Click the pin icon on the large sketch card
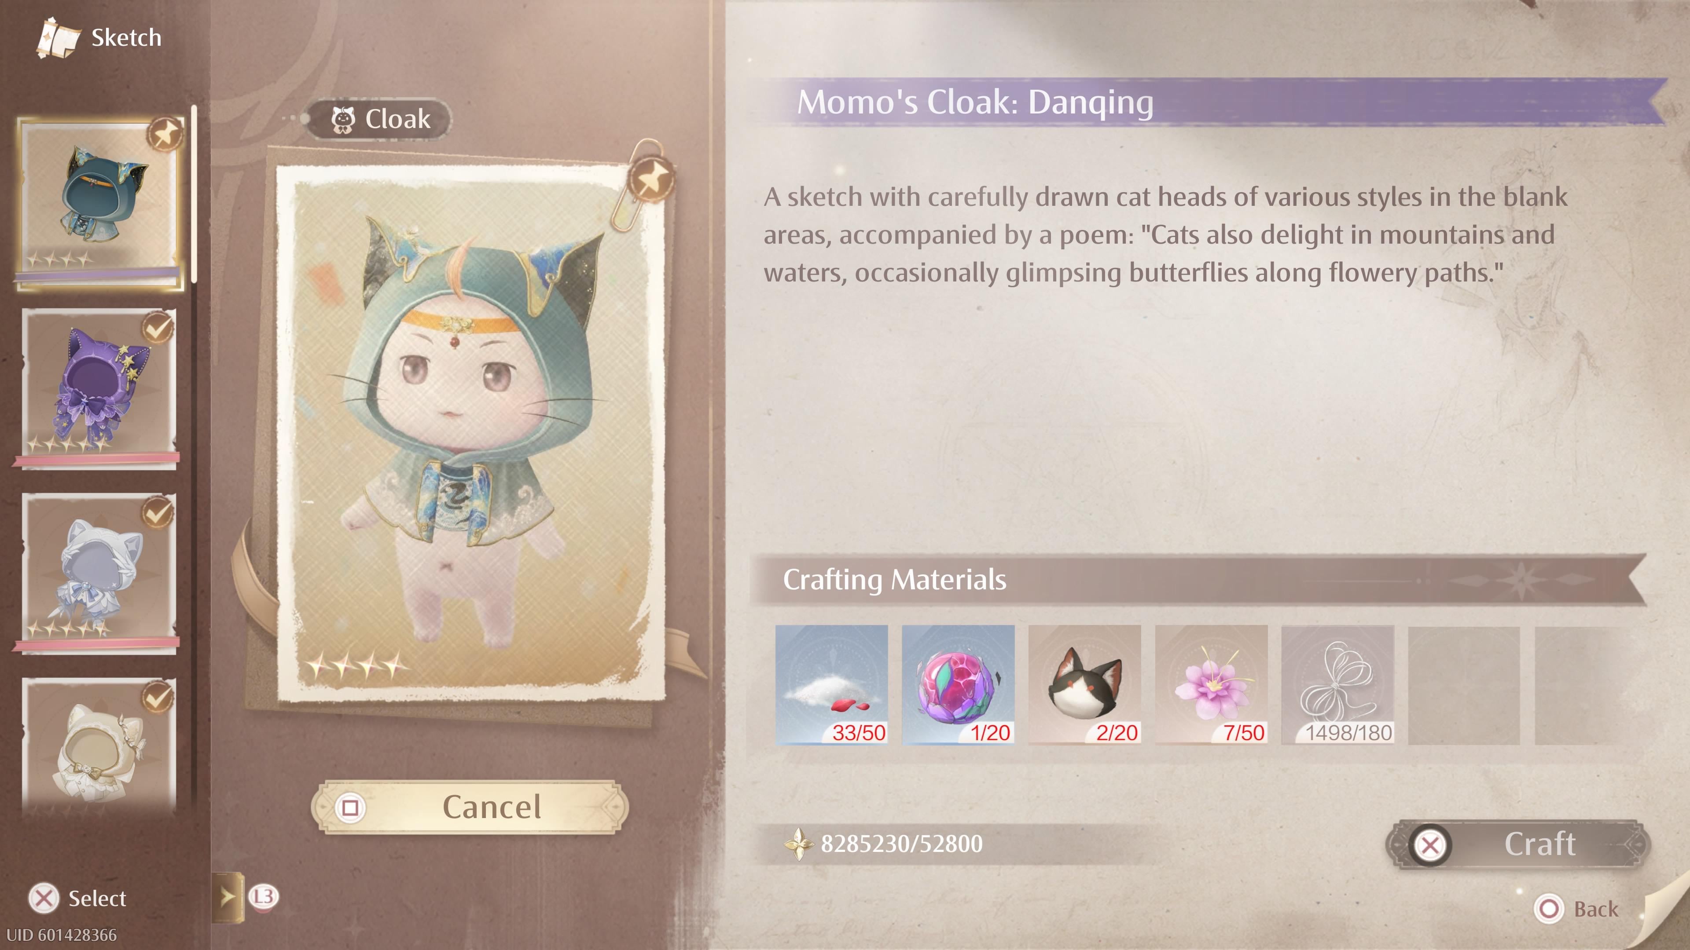 [x=651, y=178]
